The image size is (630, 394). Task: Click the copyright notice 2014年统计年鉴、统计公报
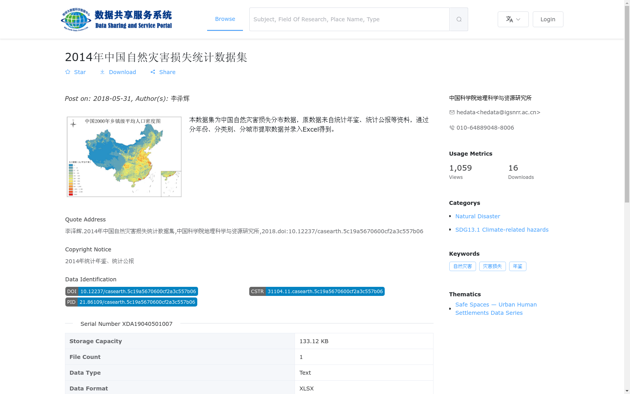coord(100,261)
